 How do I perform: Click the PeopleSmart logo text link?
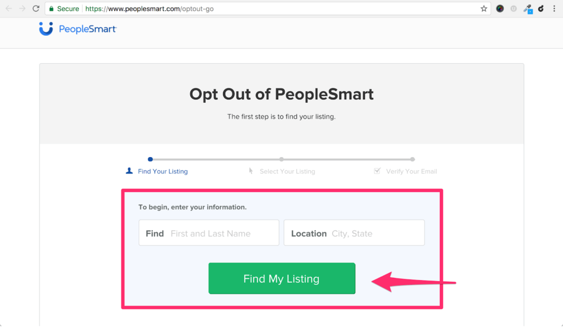[x=87, y=29]
